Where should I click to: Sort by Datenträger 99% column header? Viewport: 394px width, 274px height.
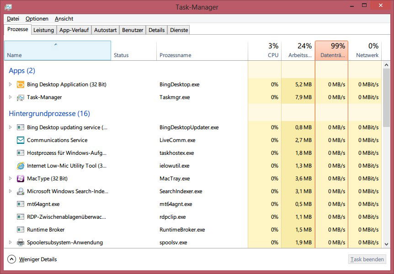pyautogui.click(x=332, y=51)
